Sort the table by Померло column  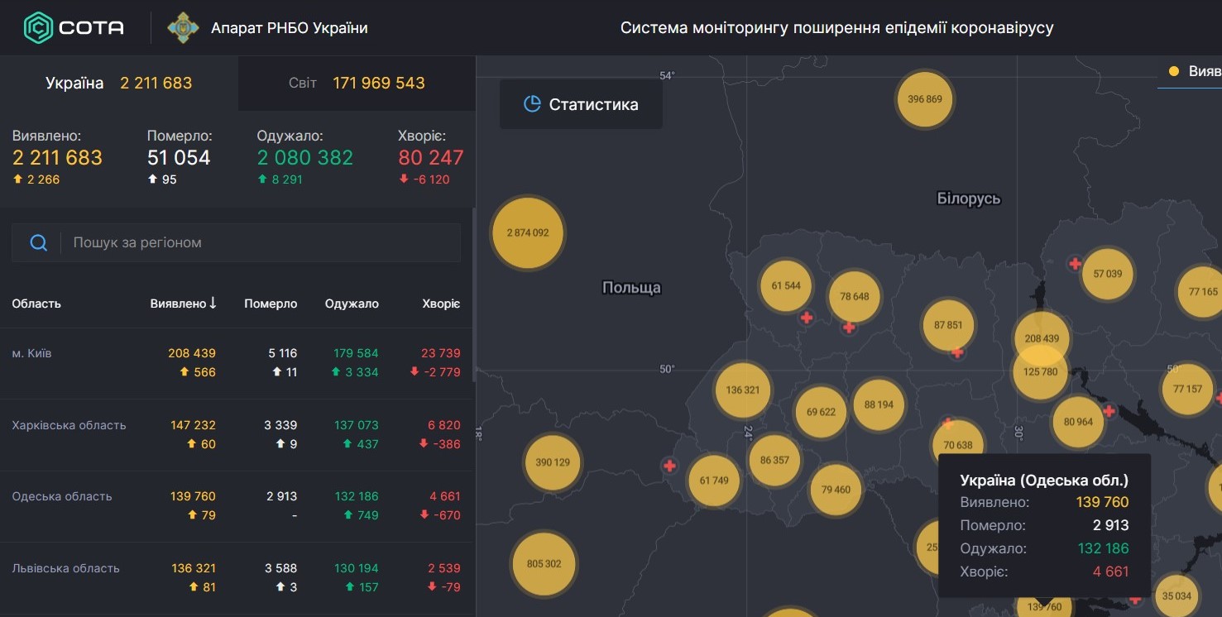271,304
